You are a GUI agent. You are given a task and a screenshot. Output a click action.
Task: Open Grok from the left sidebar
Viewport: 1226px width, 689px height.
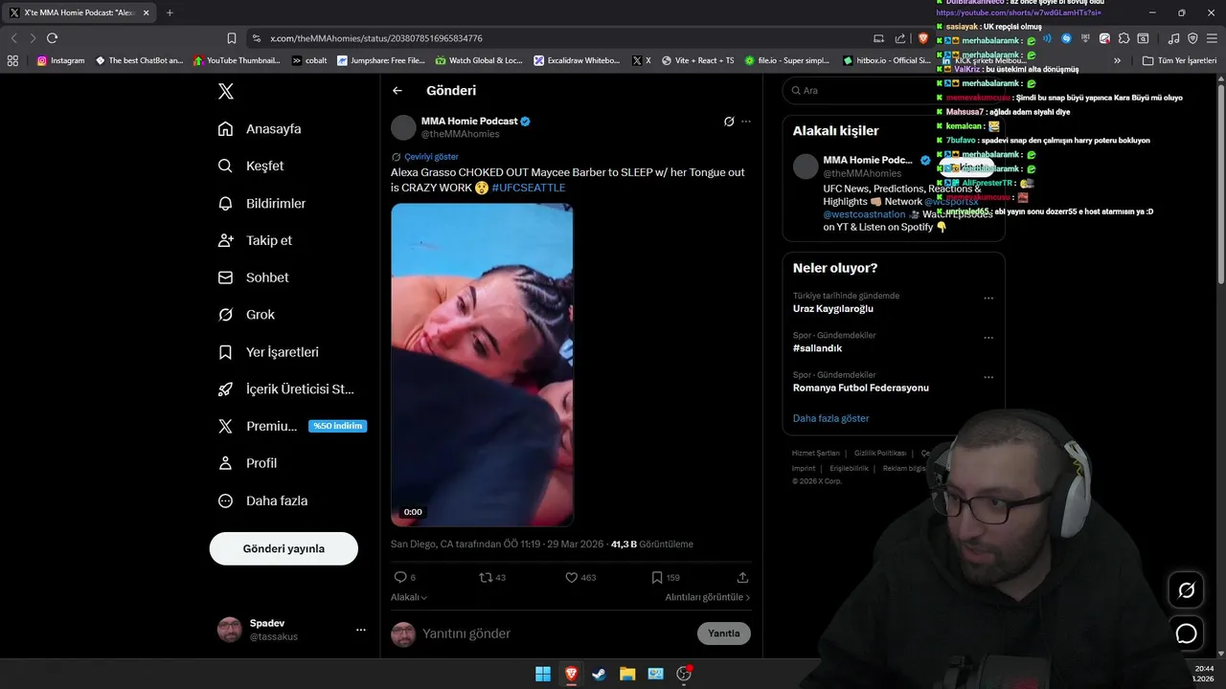click(246, 314)
